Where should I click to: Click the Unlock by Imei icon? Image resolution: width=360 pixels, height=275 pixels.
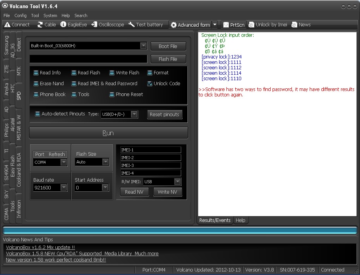click(x=251, y=24)
